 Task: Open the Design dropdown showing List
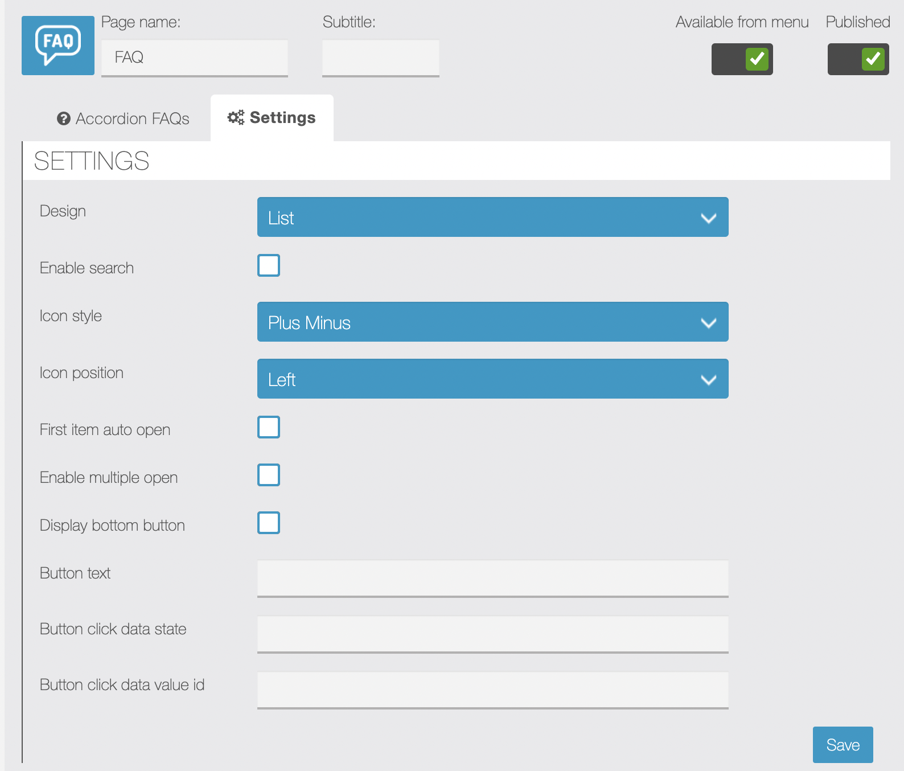(493, 217)
